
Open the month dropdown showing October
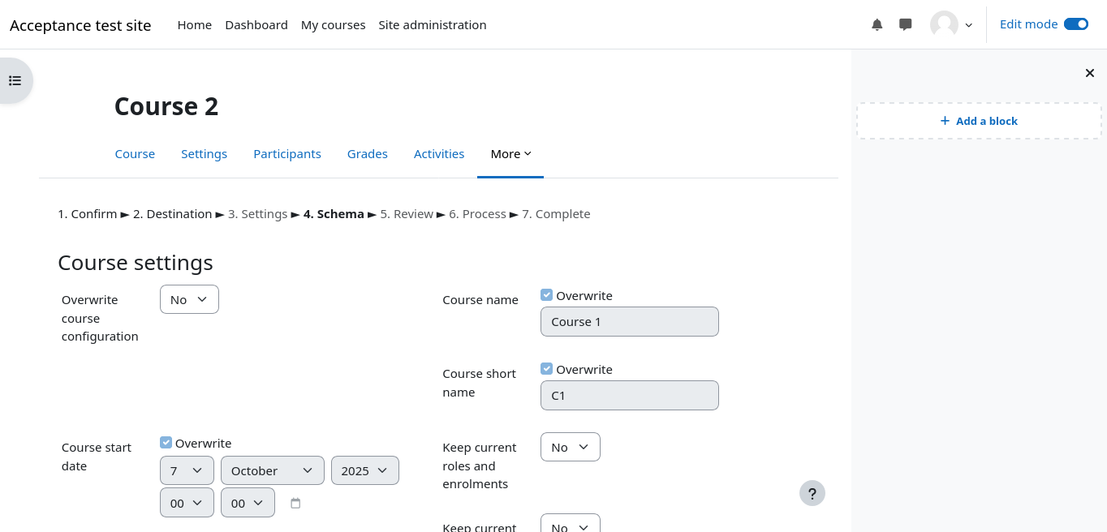click(272, 470)
